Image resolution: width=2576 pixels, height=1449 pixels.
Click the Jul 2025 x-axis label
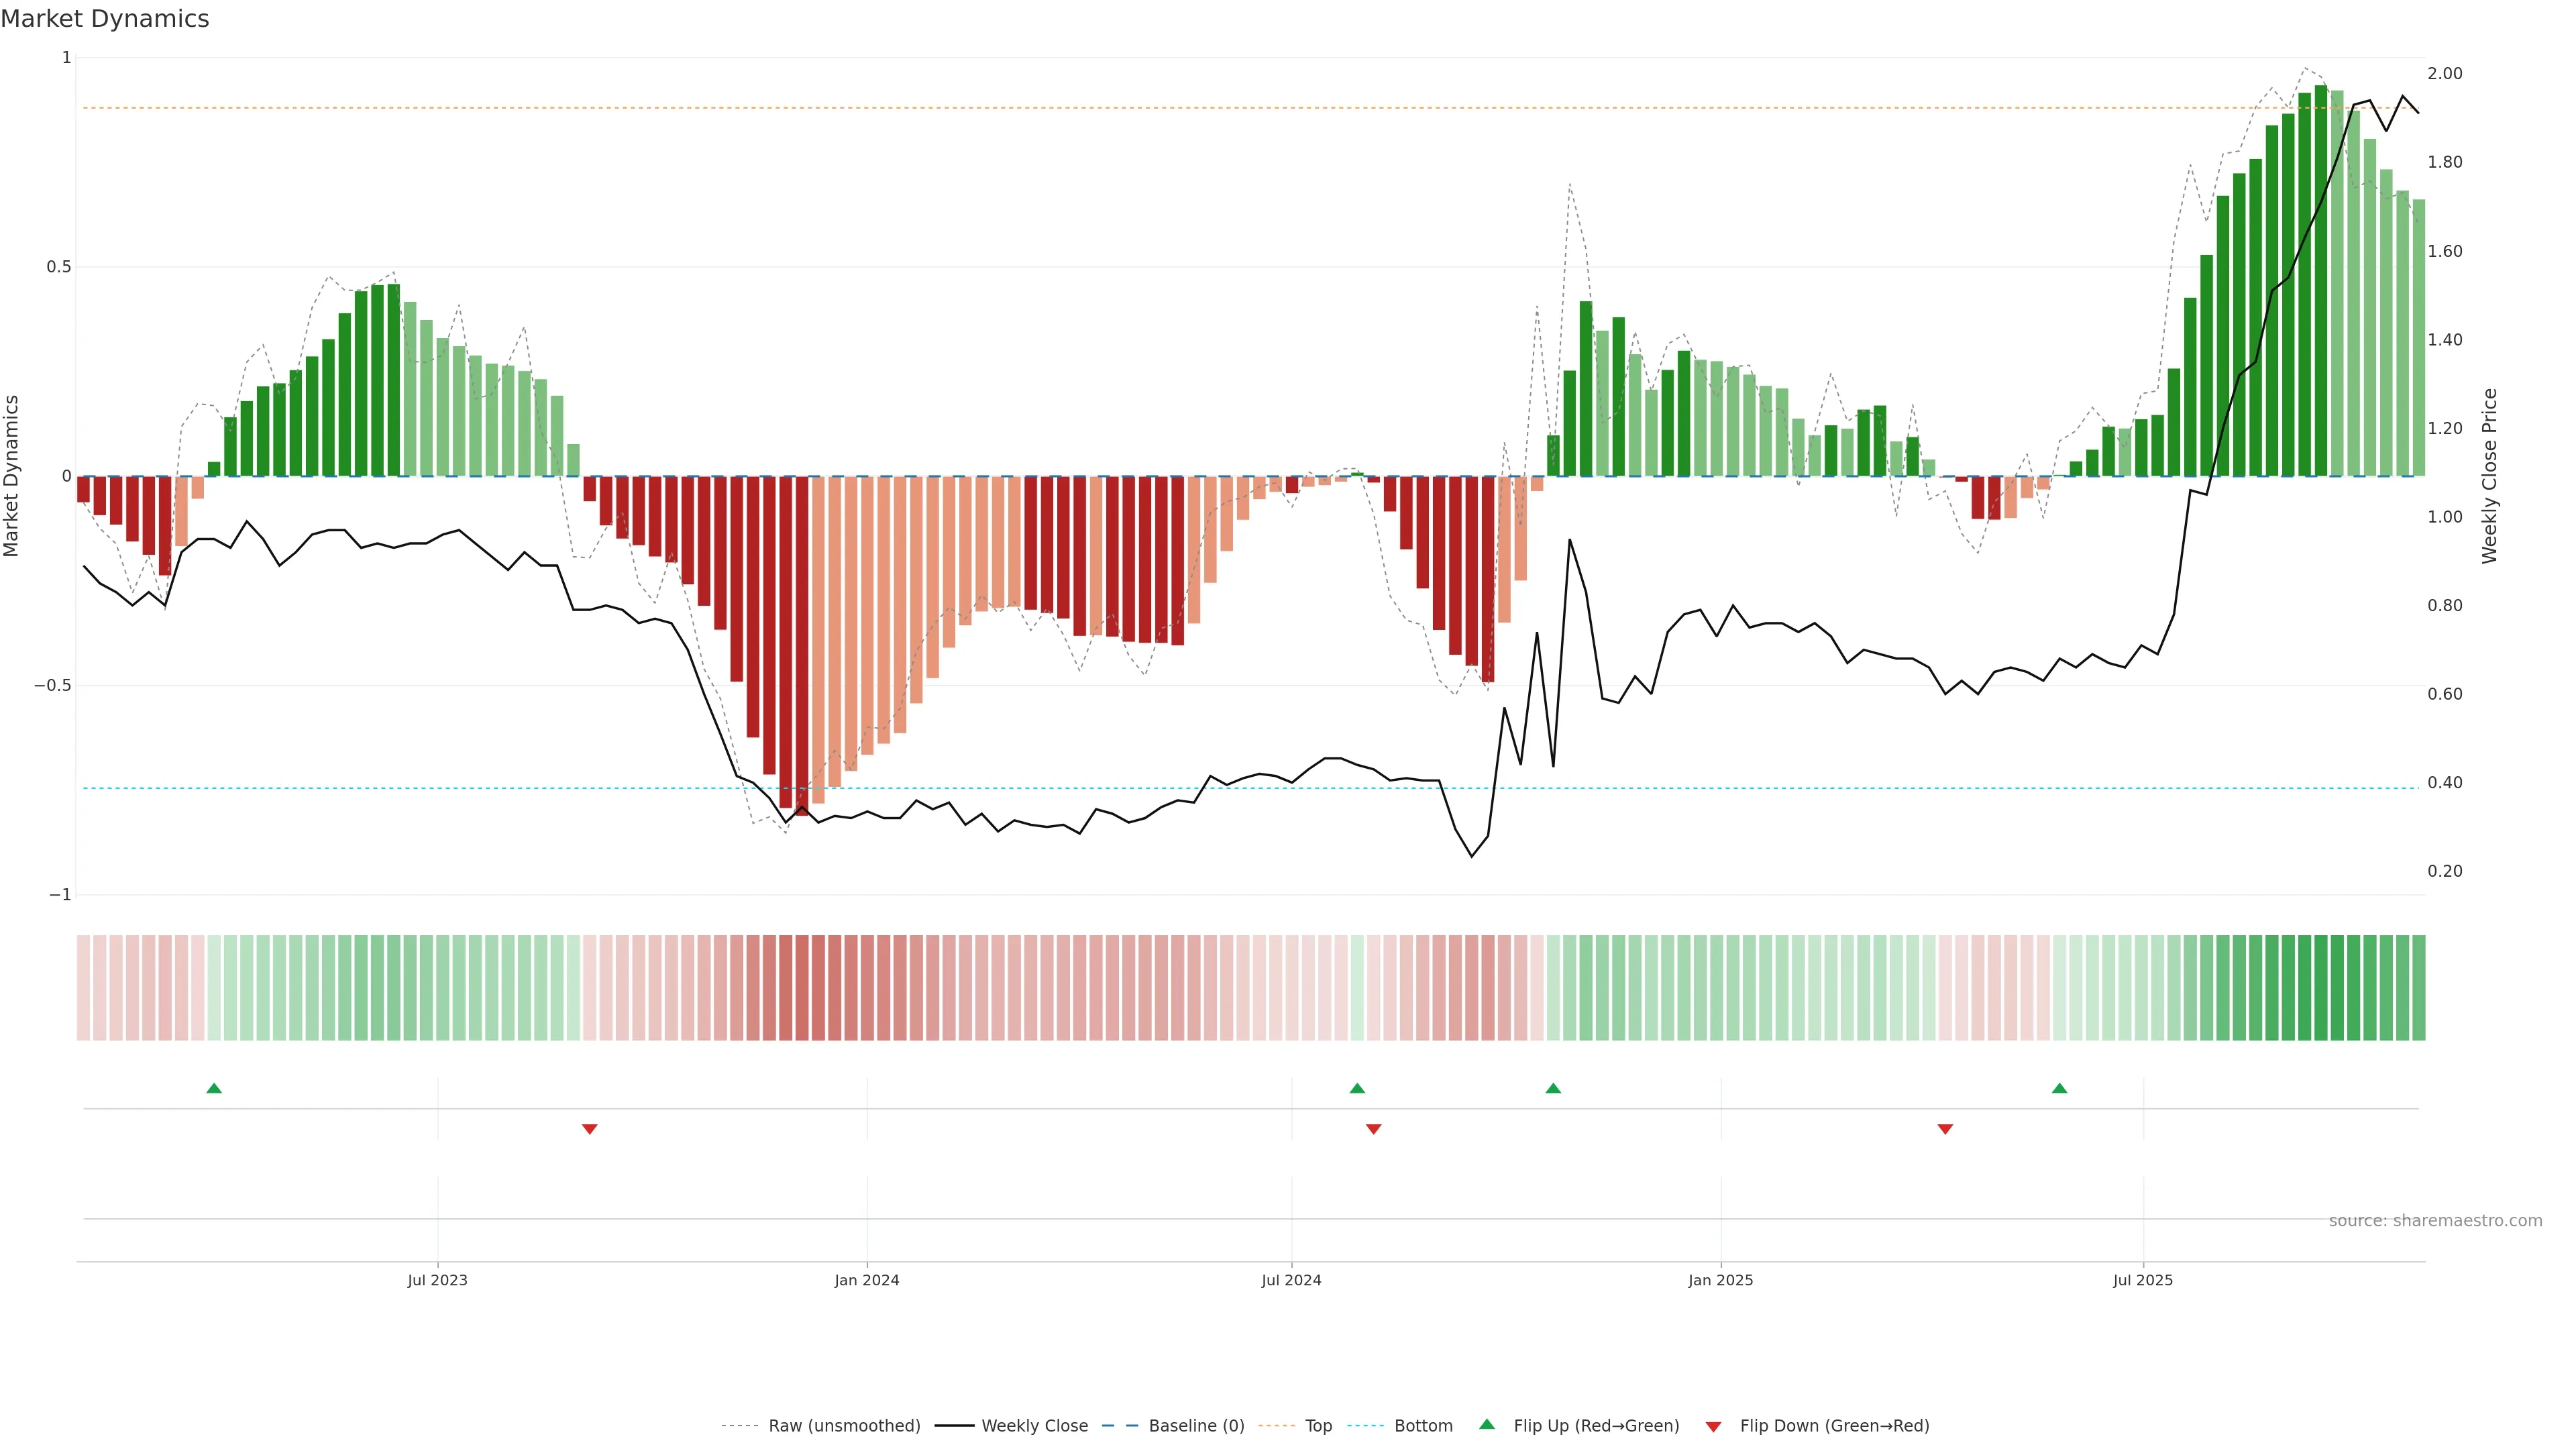click(x=2143, y=1280)
